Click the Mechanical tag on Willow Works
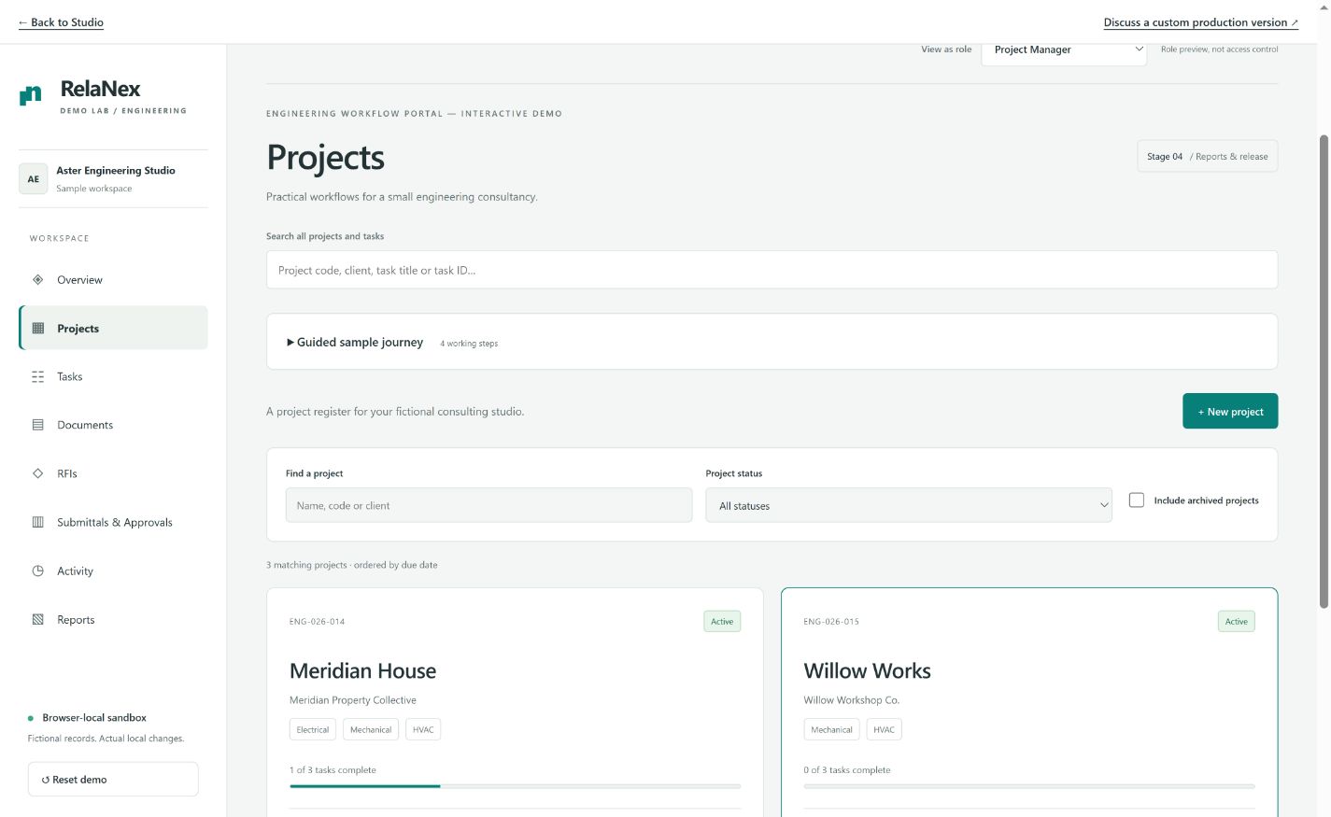Viewport: 1331px width, 817px height. click(831, 730)
